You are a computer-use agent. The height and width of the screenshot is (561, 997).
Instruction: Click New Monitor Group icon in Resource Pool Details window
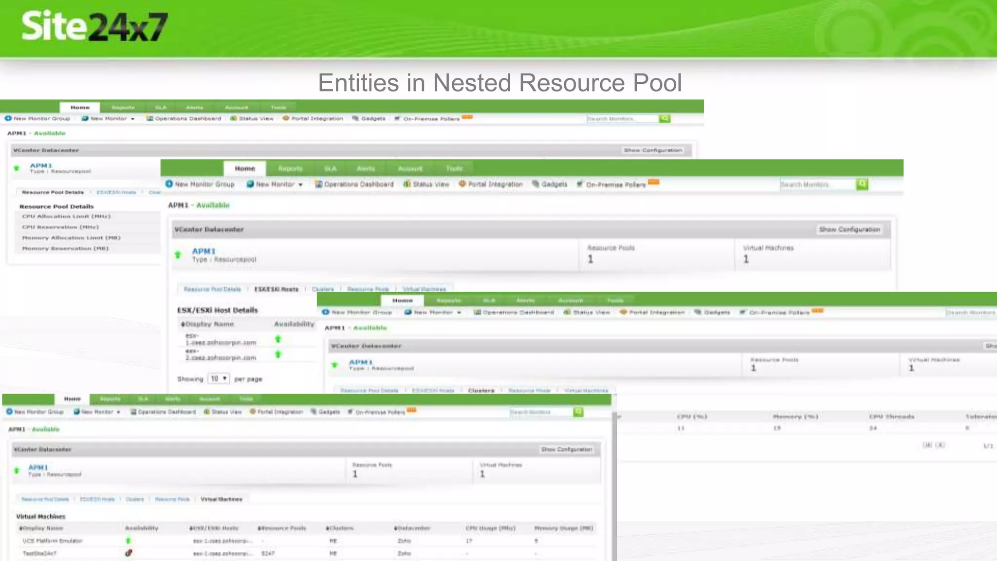[8, 118]
